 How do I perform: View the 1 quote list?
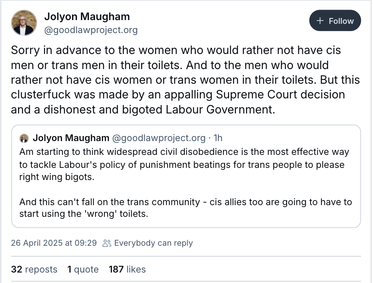click(x=83, y=269)
